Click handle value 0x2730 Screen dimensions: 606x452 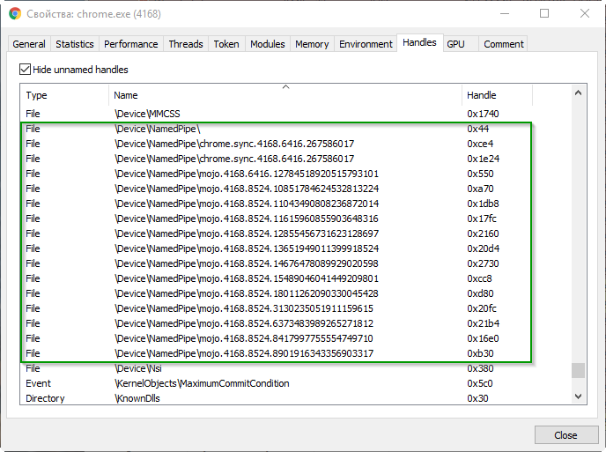483,263
